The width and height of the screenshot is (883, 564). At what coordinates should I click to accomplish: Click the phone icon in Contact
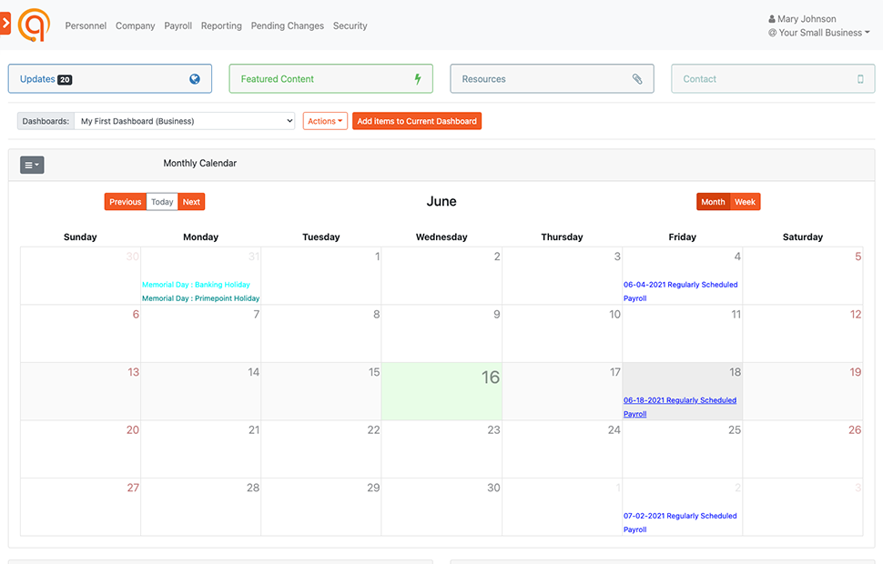[x=860, y=79]
